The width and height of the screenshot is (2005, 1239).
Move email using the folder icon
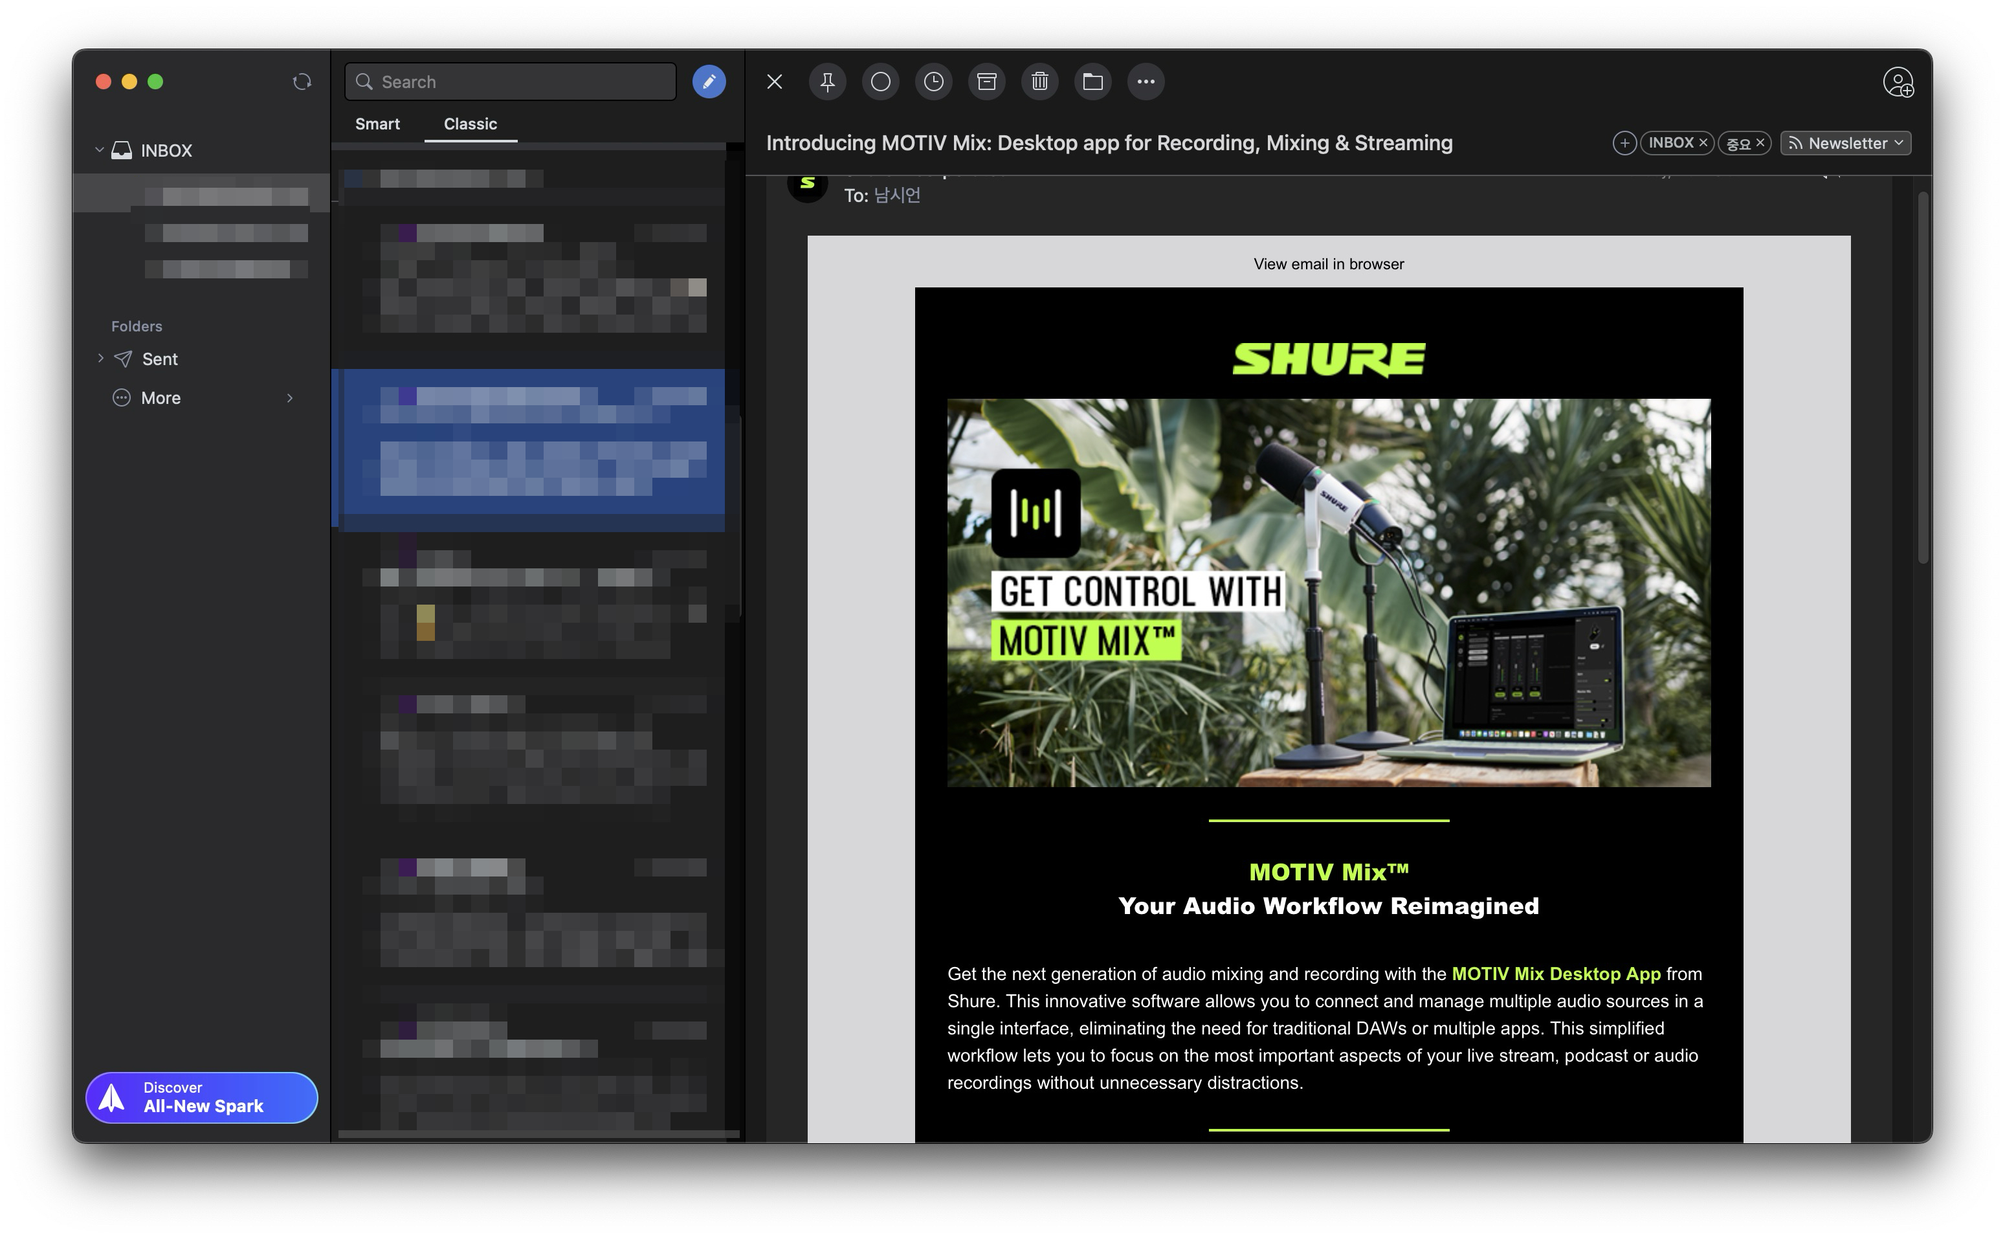coord(1092,81)
